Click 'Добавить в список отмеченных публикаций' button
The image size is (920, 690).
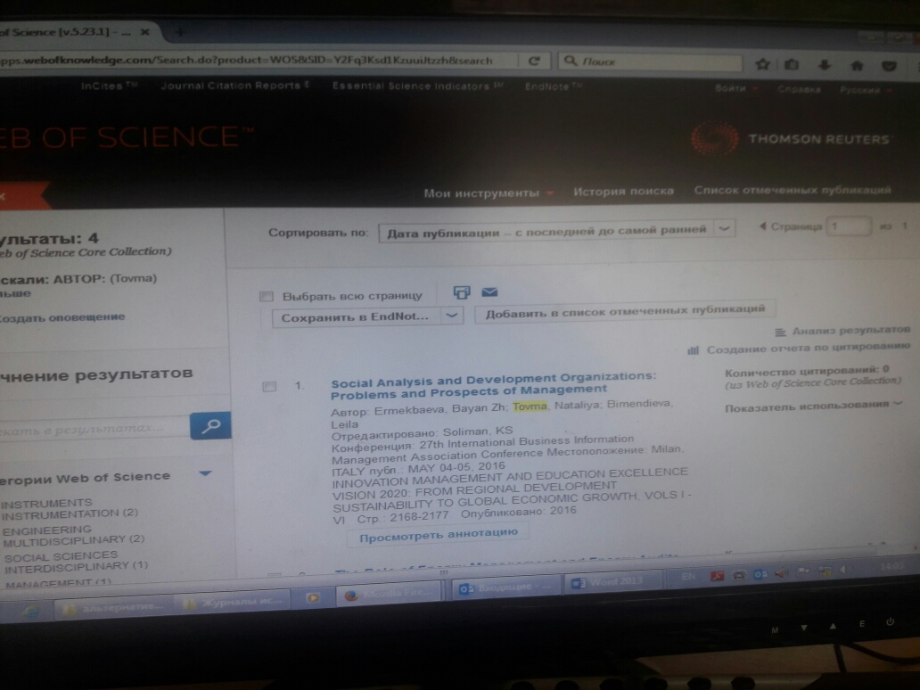625,311
